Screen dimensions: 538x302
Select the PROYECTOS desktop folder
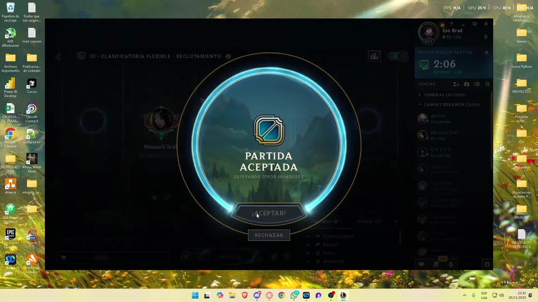click(x=522, y=86)
